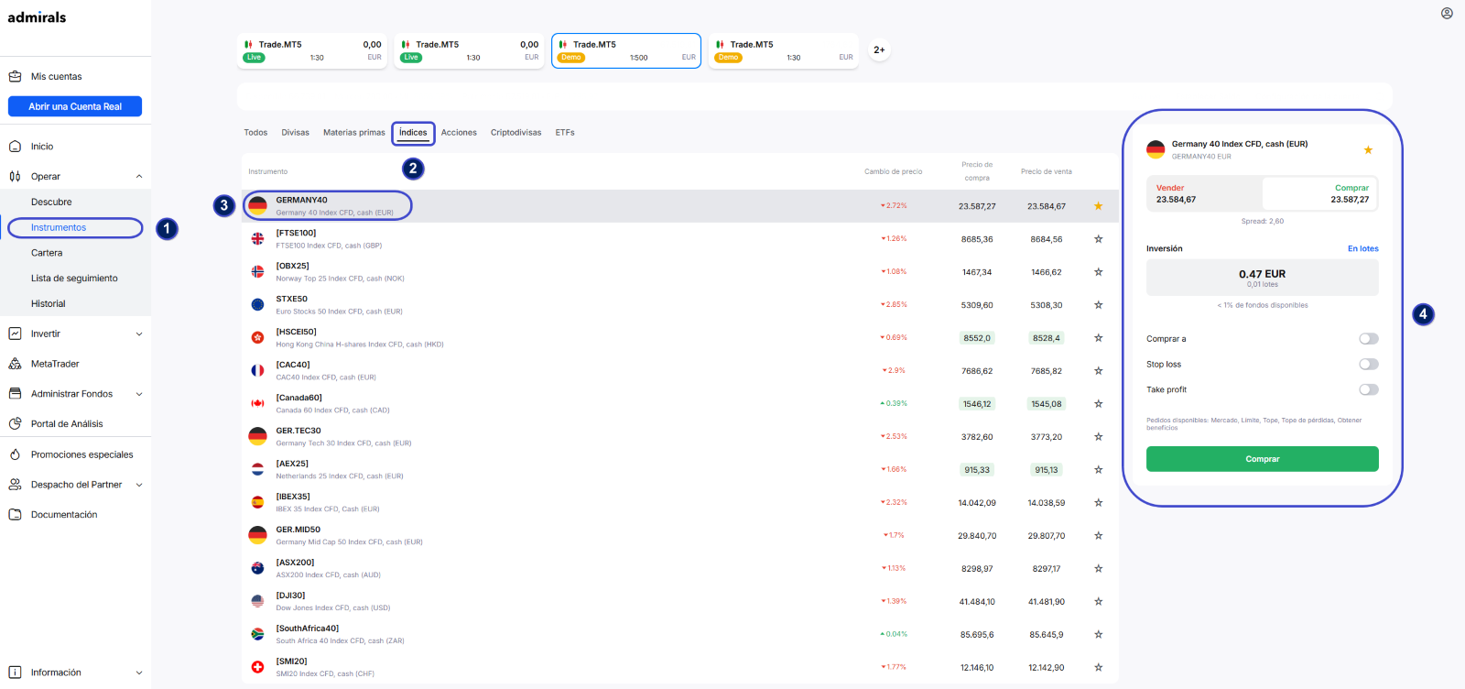This screenshot has height=689, width=1465.
Task: Toggle the favorite star in order panel
Action: coord(1368,150)
